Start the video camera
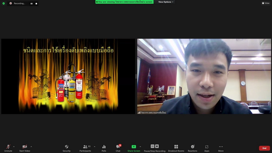Screen dimensions: 272x153 (x=24, y=148)
